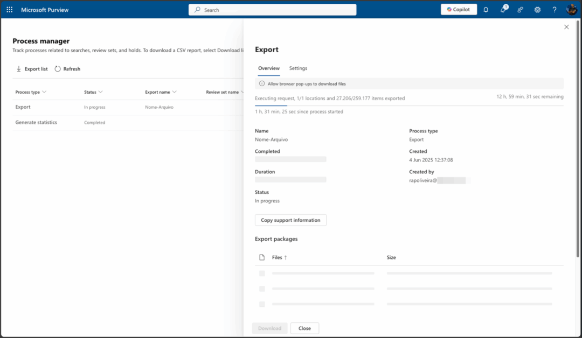Select the first export package checkbox

262,273
